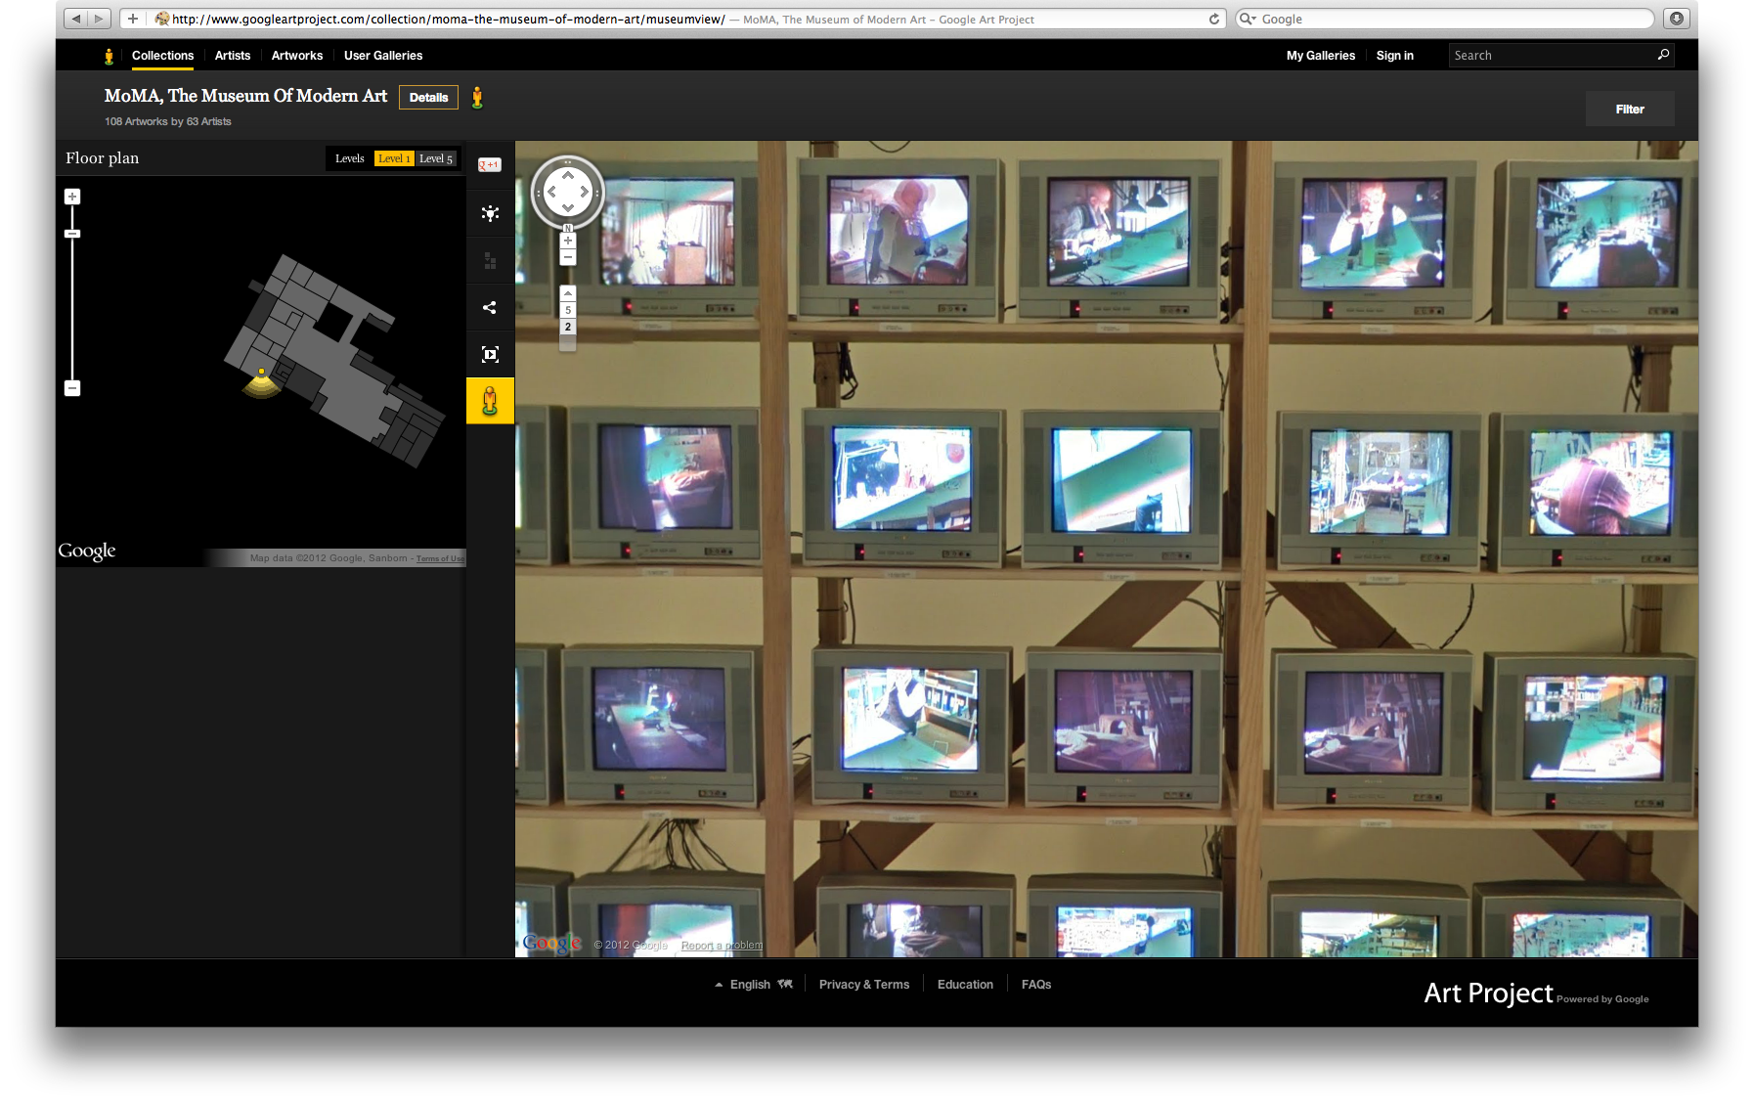Click the up arrow of floor picker
This screenshot has height=1104, width=1754.
coord(567,293)
